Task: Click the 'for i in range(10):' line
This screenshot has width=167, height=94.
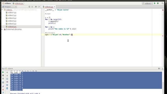Action: pyautogui.click(x=53, y=19)
